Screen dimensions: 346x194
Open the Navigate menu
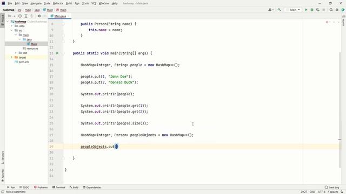pyautogui.click(x=36, y=3)
